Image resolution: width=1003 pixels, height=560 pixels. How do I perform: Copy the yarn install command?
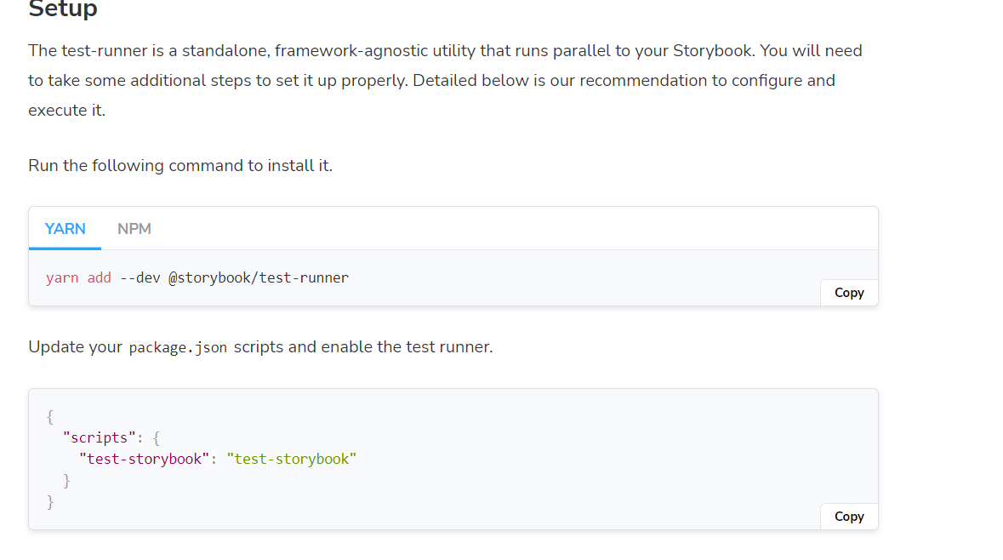(848, 293)
